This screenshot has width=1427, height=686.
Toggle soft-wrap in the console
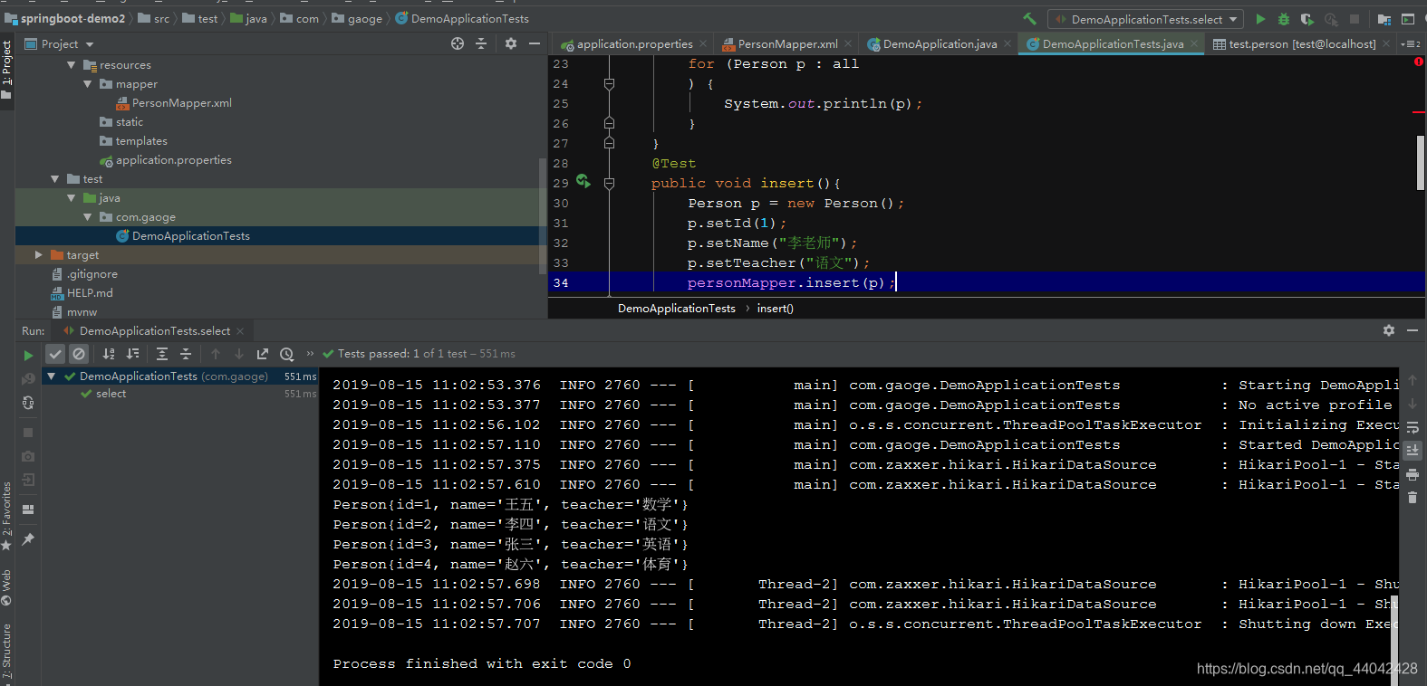click(1413, 426)
